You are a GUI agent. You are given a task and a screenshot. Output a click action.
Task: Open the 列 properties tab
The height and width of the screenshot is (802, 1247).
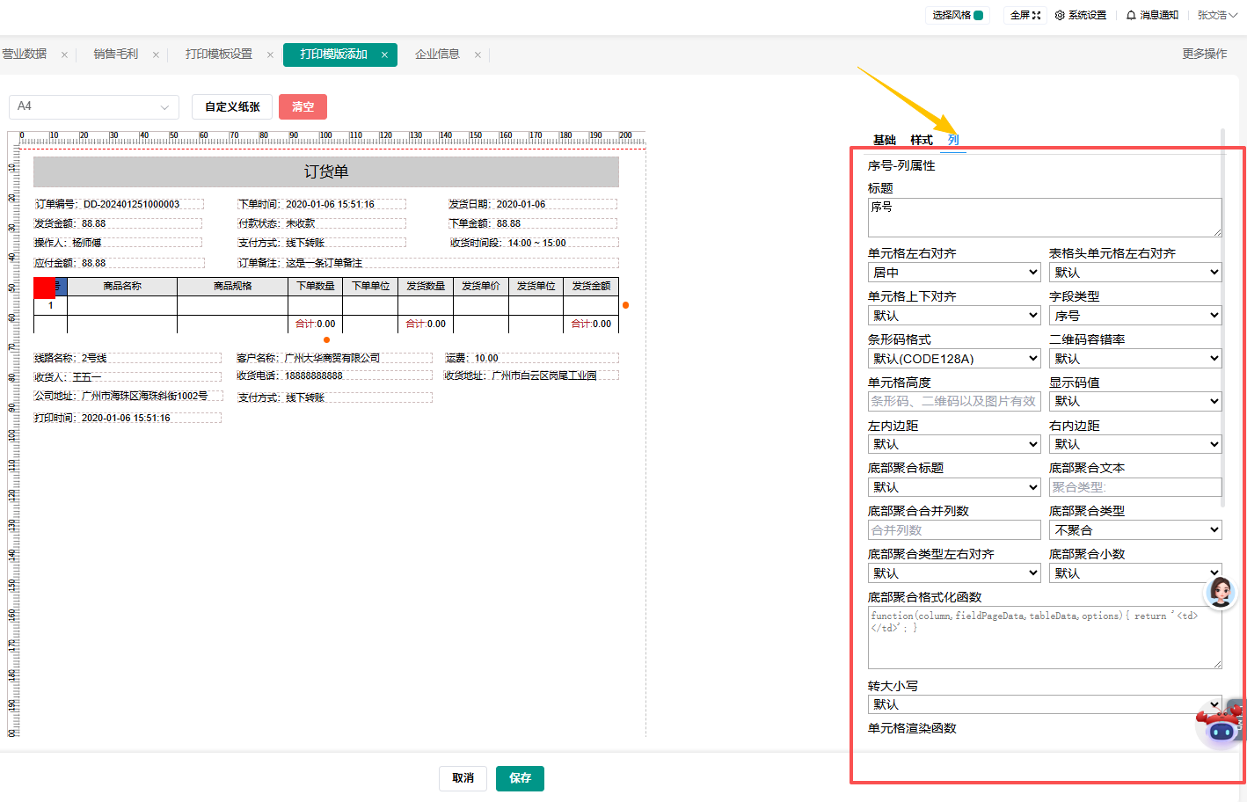point(953,140)
